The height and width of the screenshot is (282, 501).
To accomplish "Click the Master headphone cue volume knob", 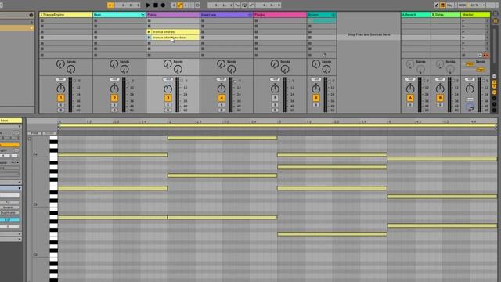I will coord(470,107).
